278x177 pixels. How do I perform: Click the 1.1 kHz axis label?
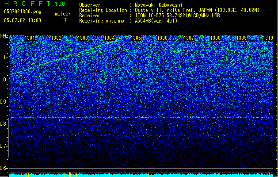tap(4, 58)
